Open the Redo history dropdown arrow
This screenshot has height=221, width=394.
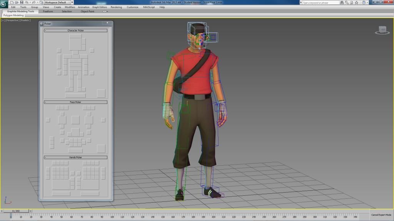[37, 3]
